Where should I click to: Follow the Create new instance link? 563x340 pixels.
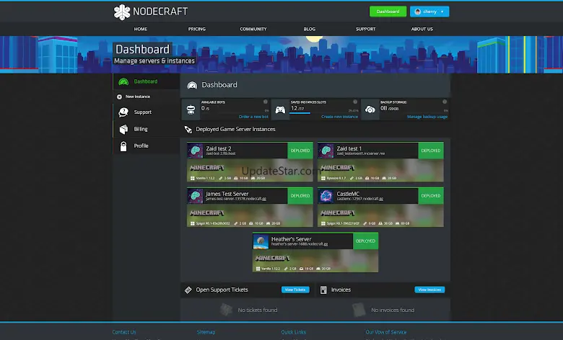(339, 117)
